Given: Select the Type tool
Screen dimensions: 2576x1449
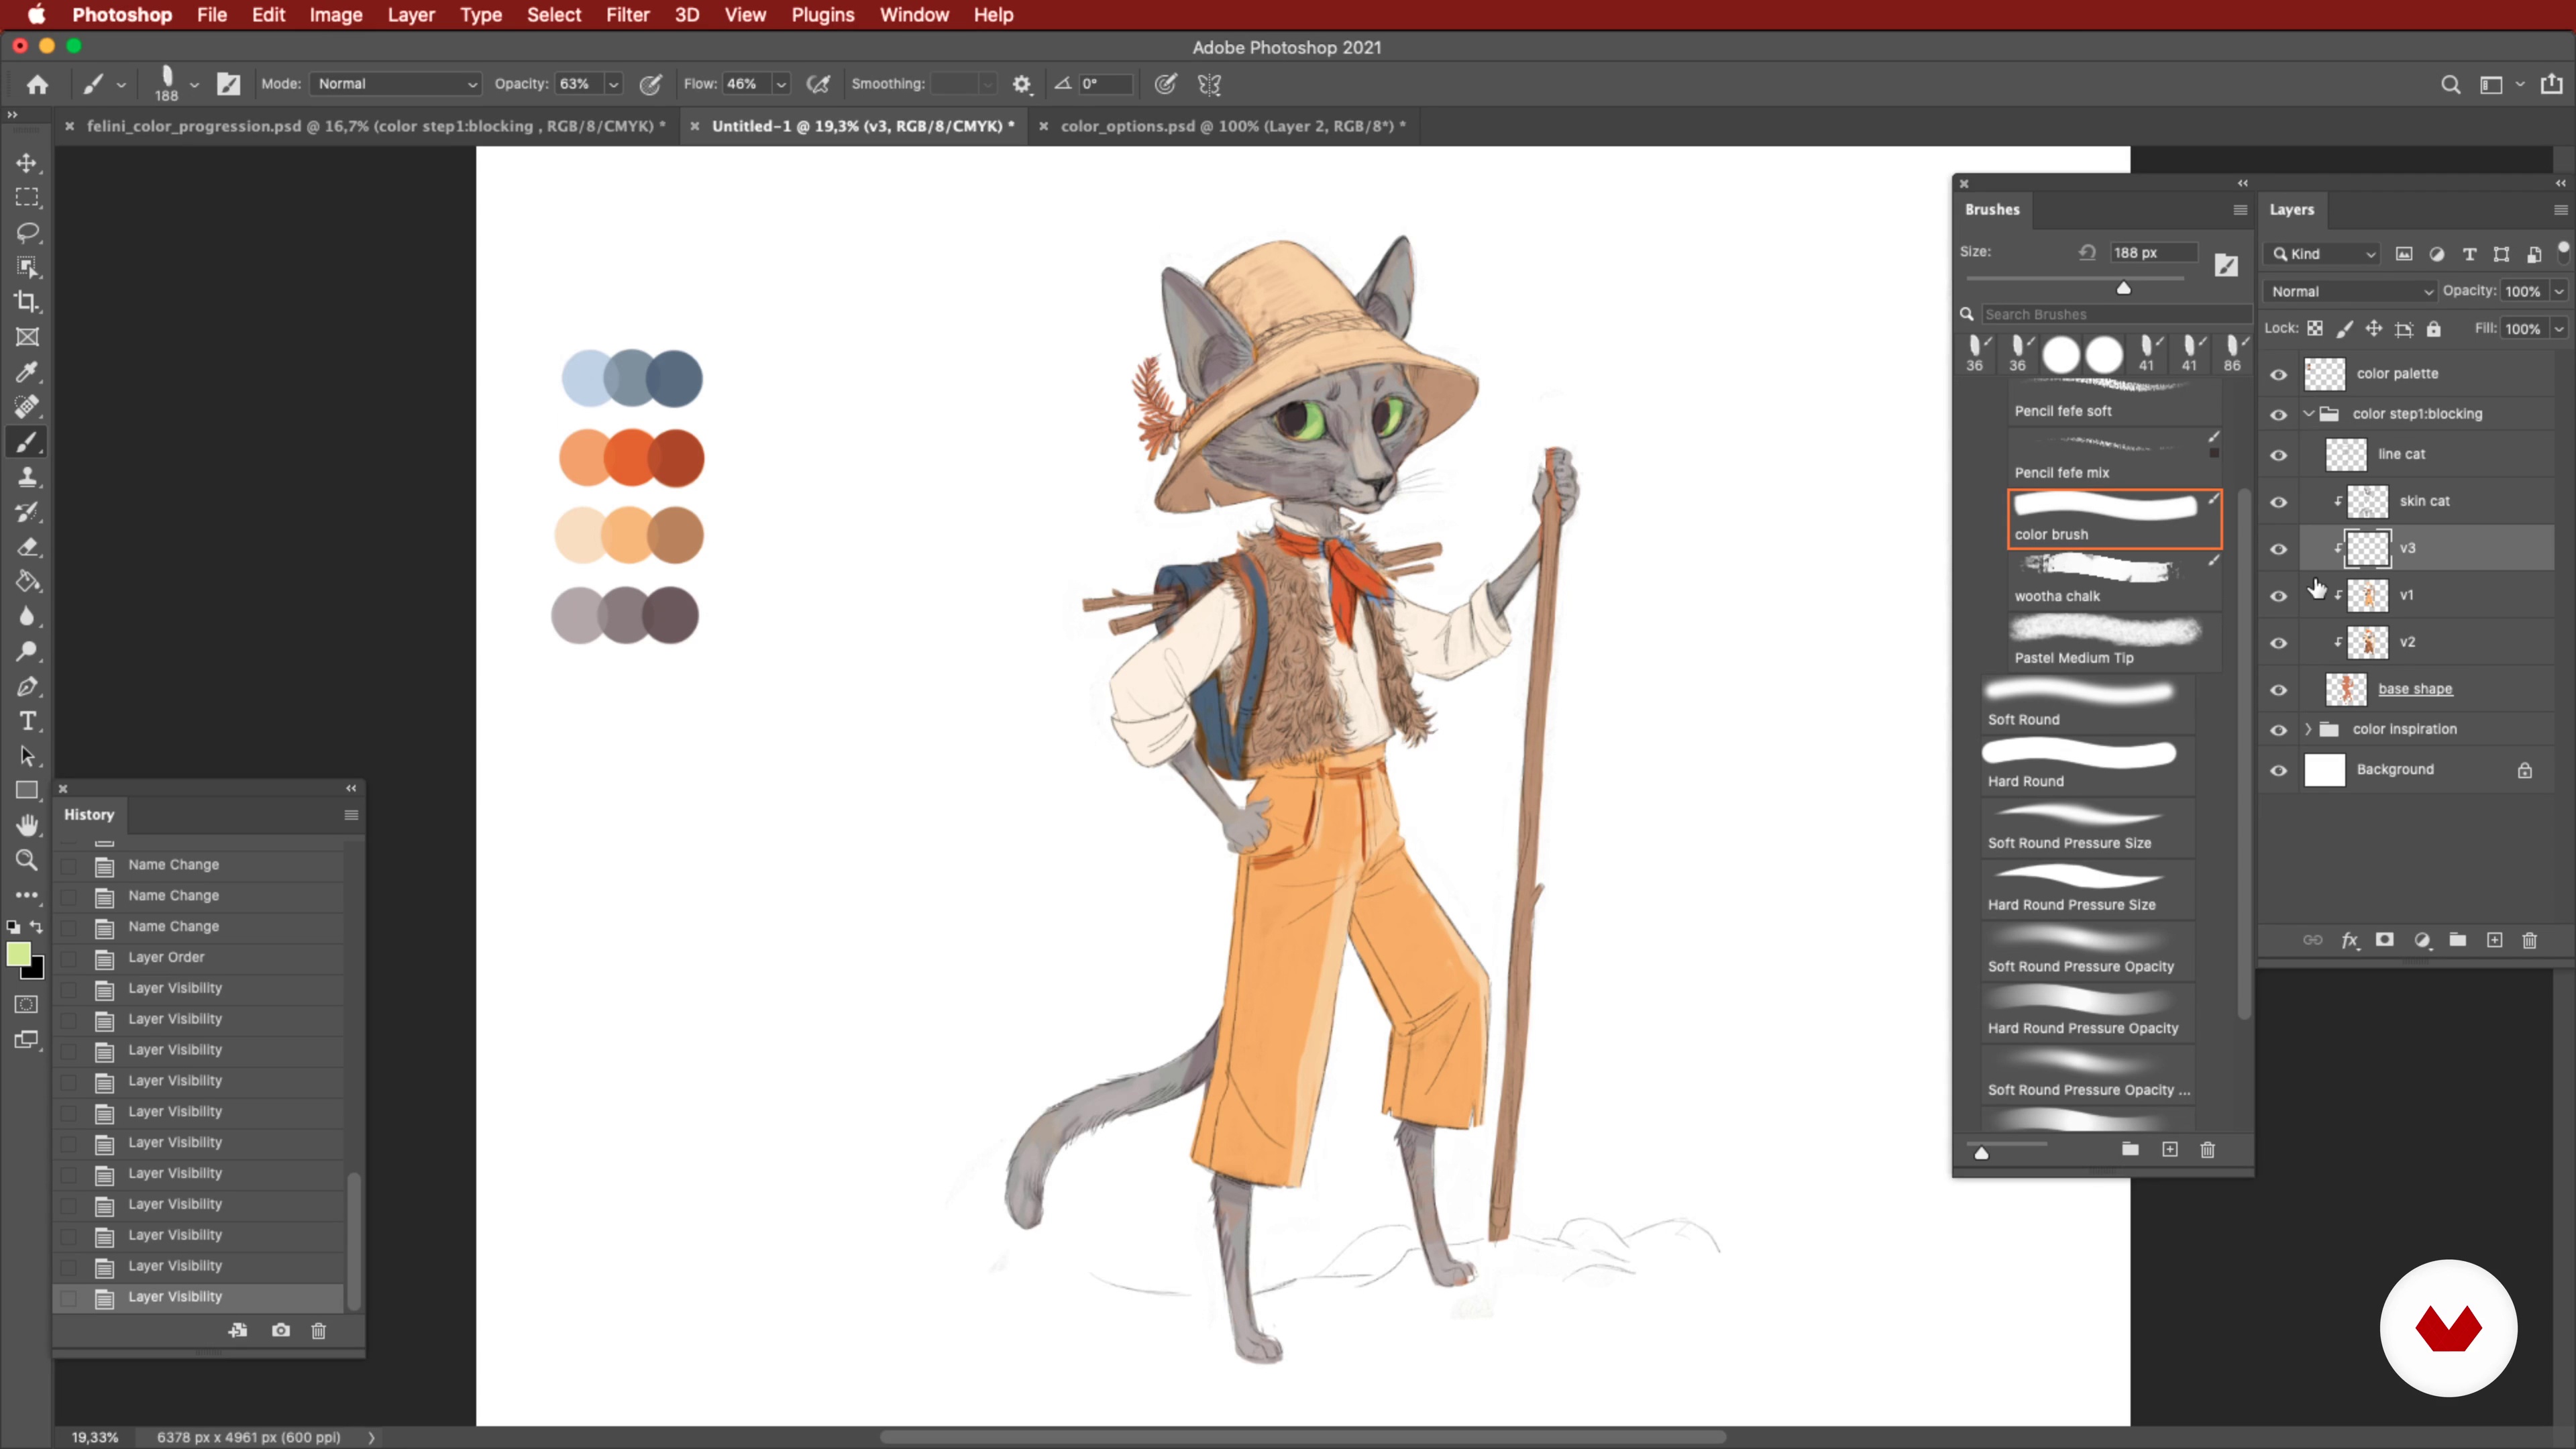Looking at the screenshot, I should tap(27, 721).
